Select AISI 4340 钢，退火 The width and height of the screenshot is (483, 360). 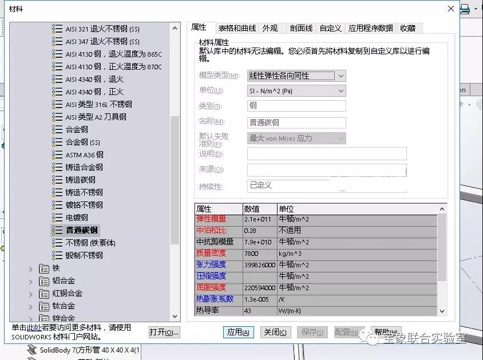(94, 80)
